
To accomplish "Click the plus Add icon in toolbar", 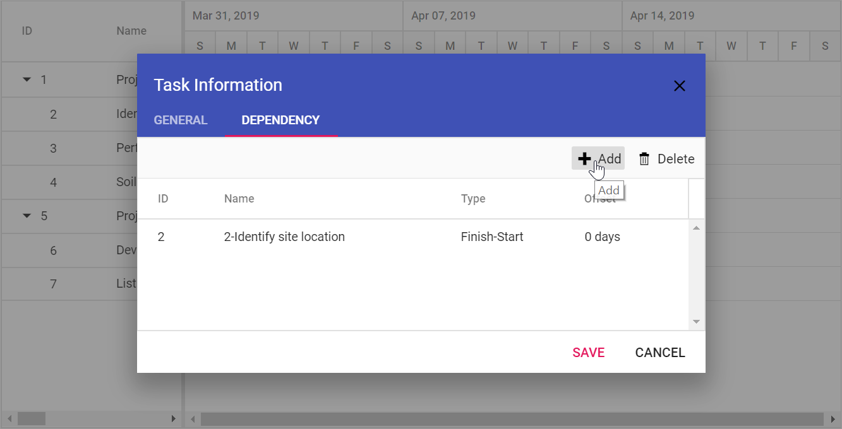I will 584,159.
